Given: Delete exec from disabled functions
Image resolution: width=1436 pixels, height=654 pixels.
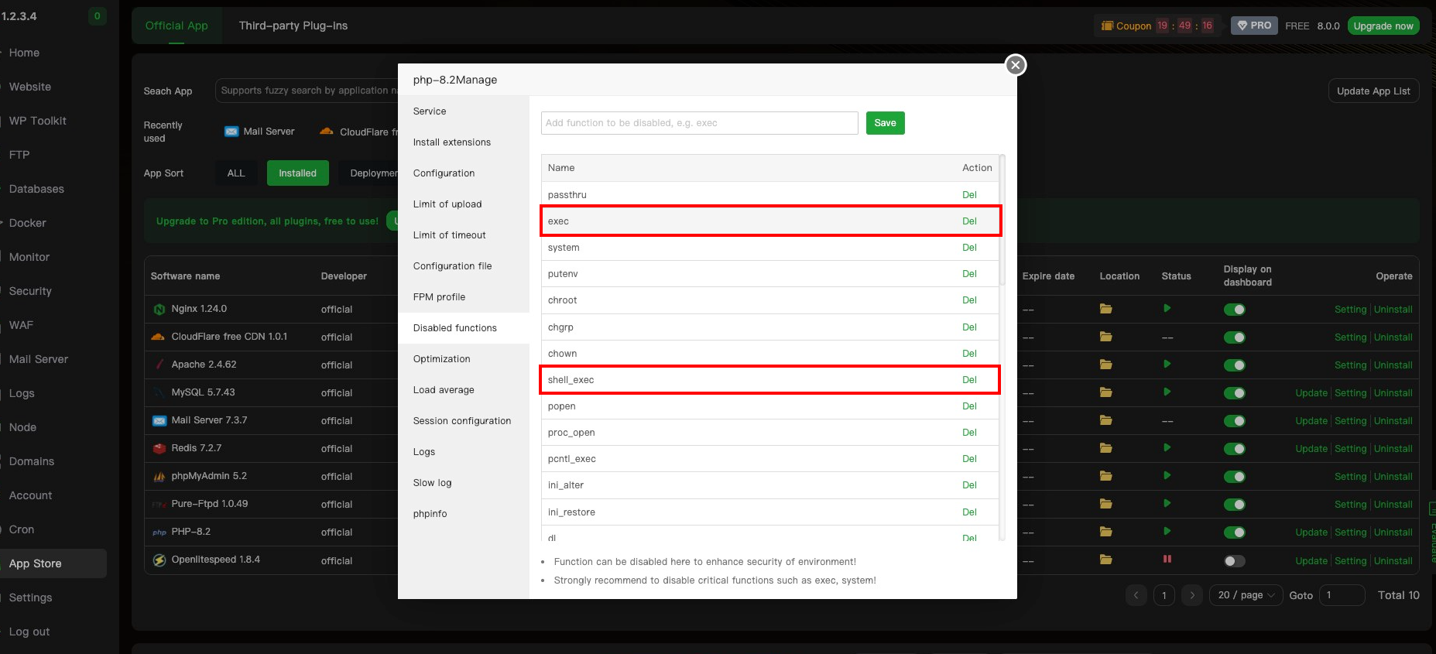Looking at the screenshot, I should coord(969,221).
